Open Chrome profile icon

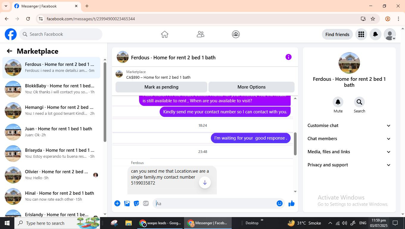coord(388,19)
